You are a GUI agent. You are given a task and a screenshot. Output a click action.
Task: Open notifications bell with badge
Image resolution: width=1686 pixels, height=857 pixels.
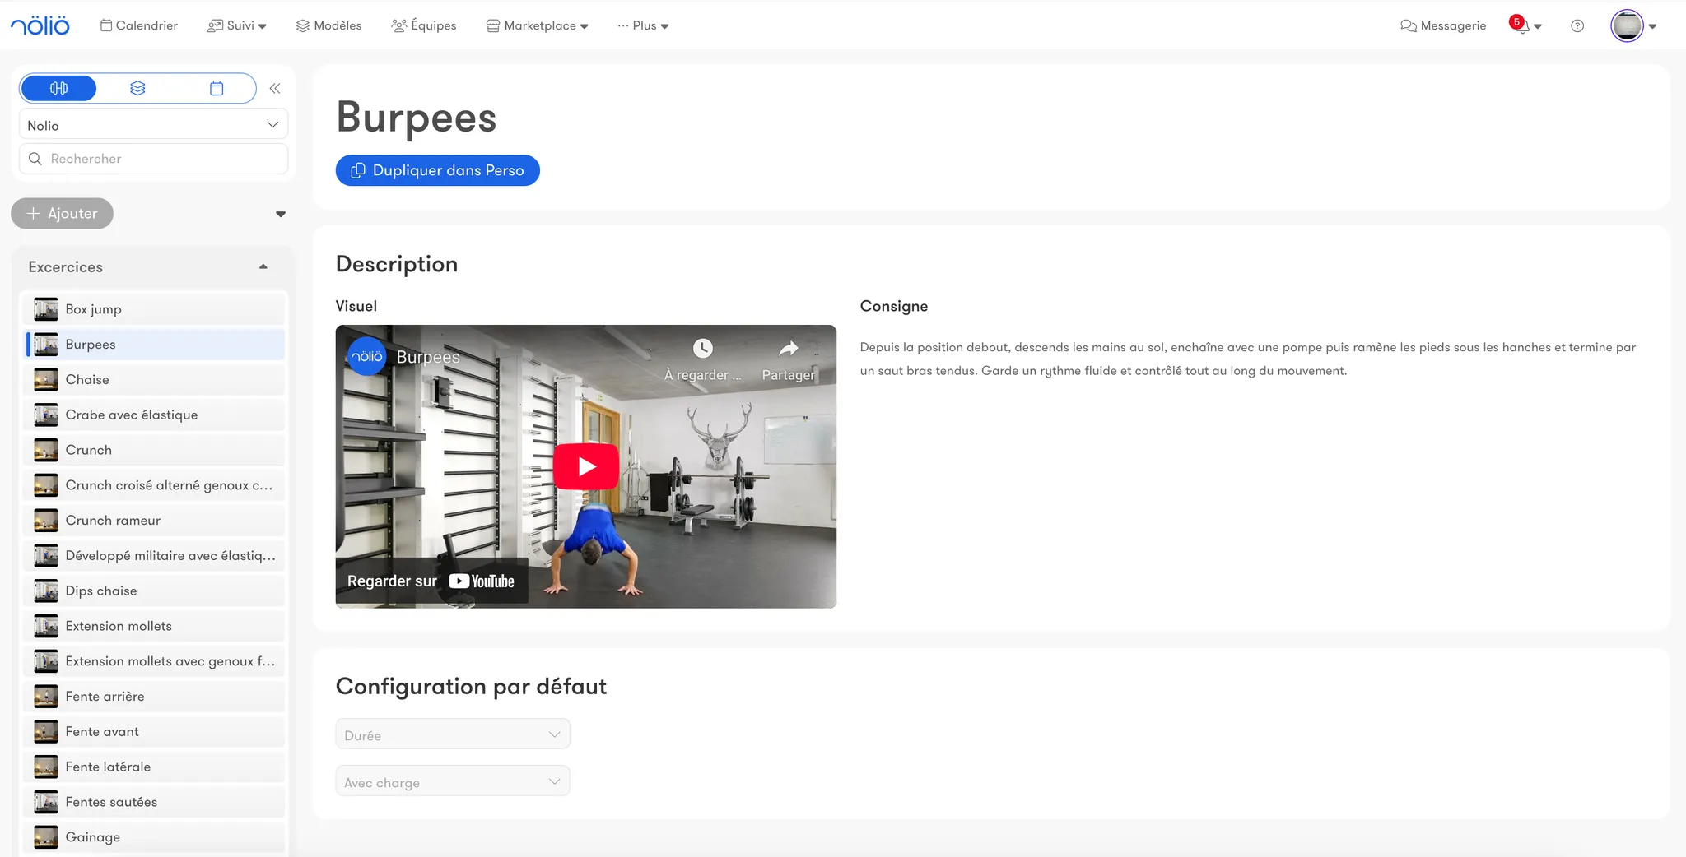tap(1520, 25)
